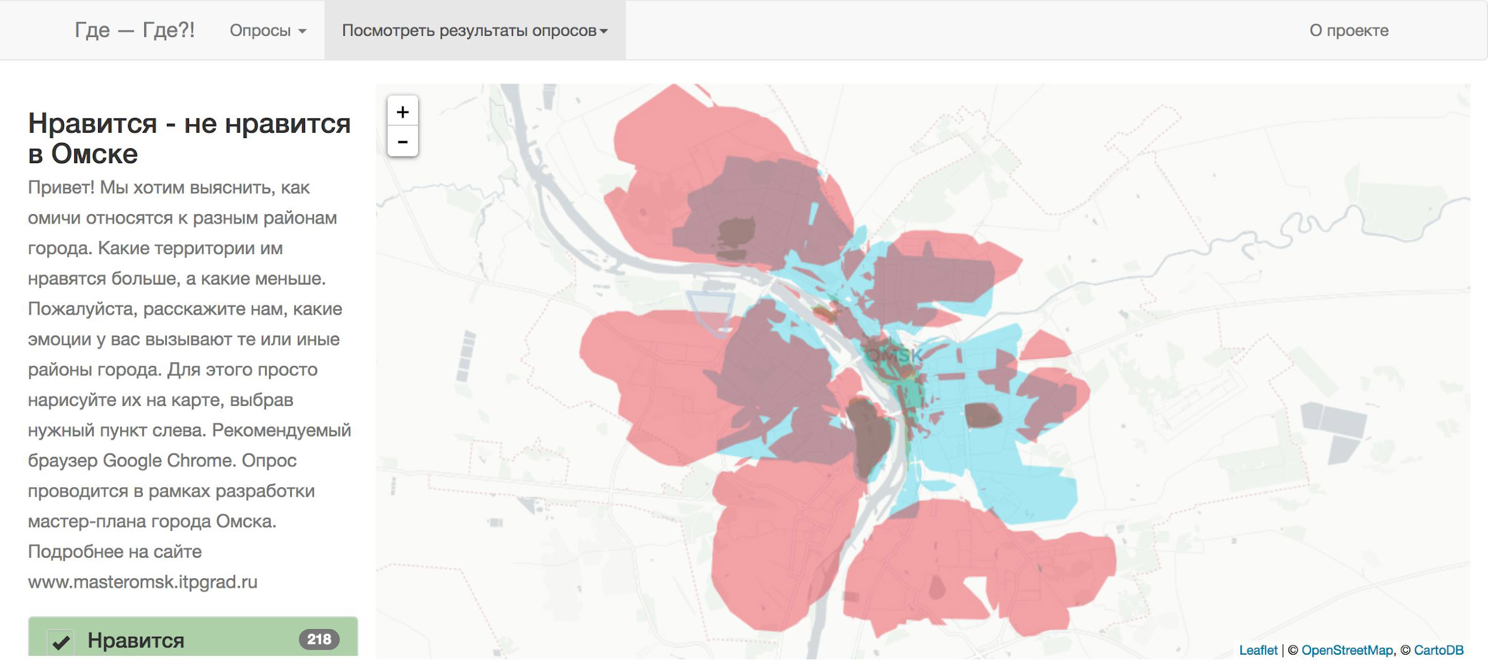Toggle the Нравится checkmark box

pyautogui.click(x=61, y=642)
